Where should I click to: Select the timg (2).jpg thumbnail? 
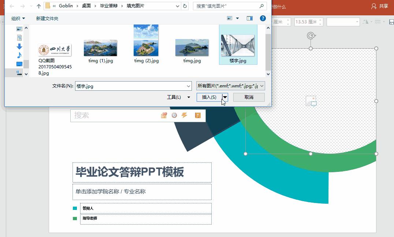(x=146, y=40)
